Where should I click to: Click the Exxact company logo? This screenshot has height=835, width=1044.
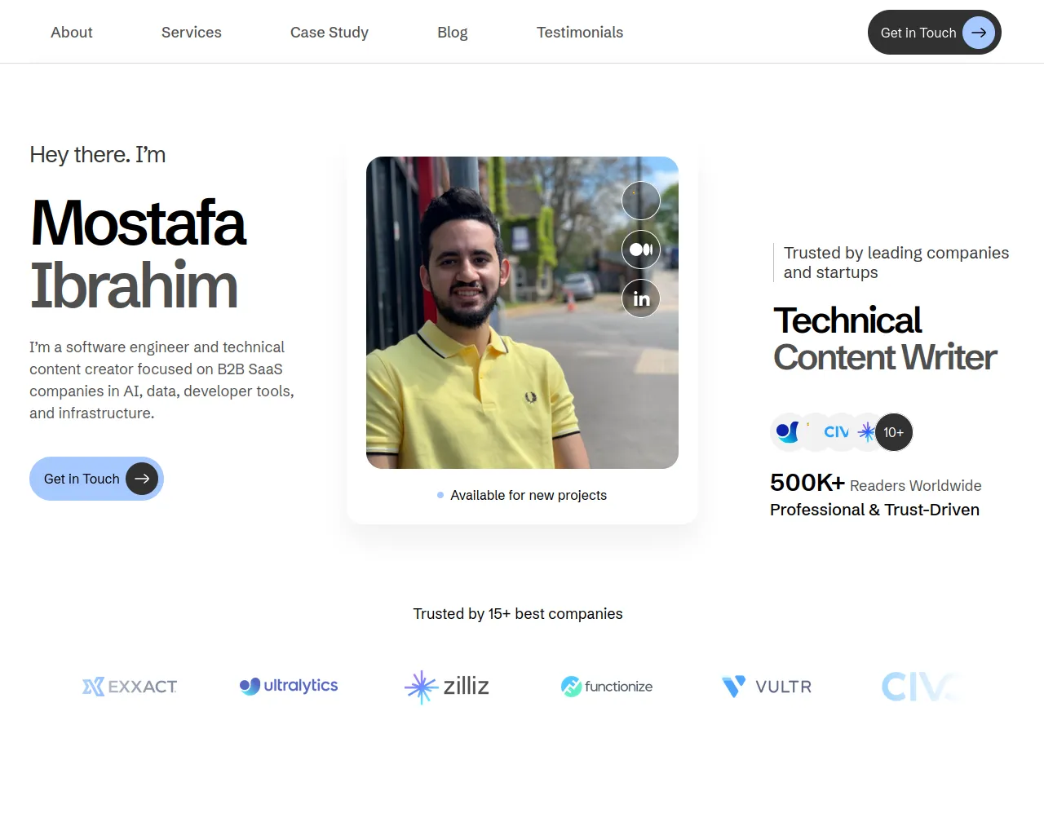tap(130, 687)
